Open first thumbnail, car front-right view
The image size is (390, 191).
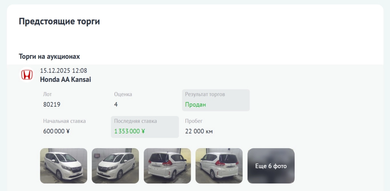(63, 166)
